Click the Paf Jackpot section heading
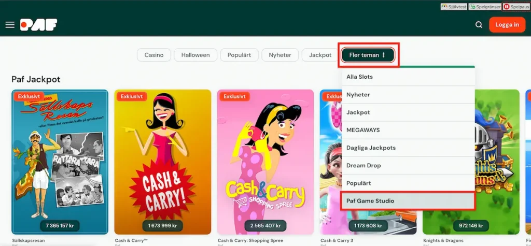Image resolution: width=531 pixels, height=246 pixels. [36, 80]
